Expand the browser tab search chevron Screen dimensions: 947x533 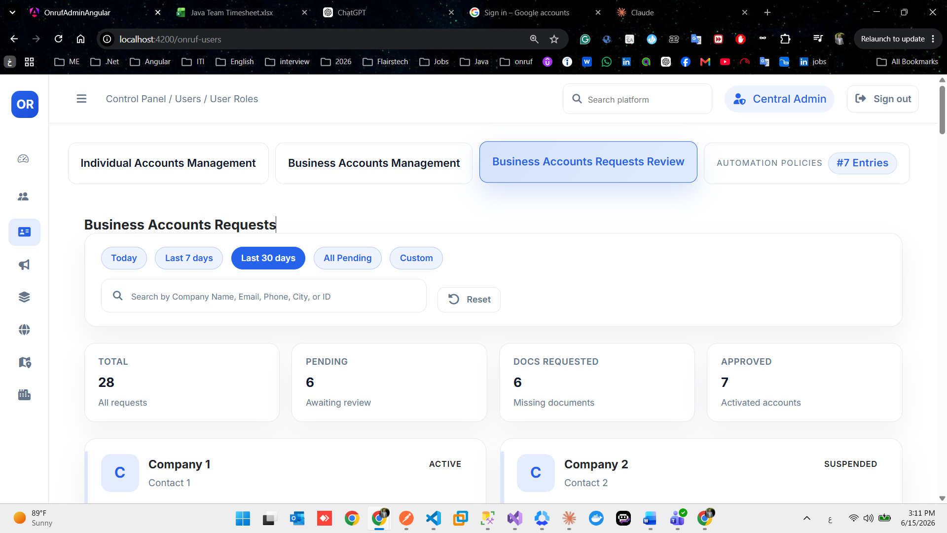(12, 12)
